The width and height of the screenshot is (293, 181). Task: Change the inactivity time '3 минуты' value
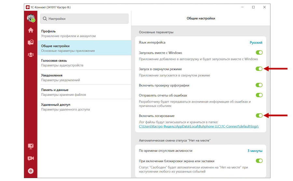click(255, 151)
